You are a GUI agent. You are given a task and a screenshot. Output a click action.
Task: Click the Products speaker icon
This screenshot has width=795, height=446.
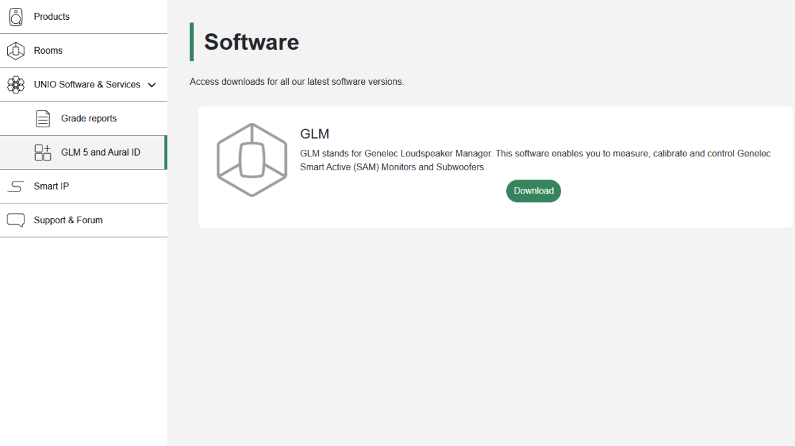click(16, 17)
